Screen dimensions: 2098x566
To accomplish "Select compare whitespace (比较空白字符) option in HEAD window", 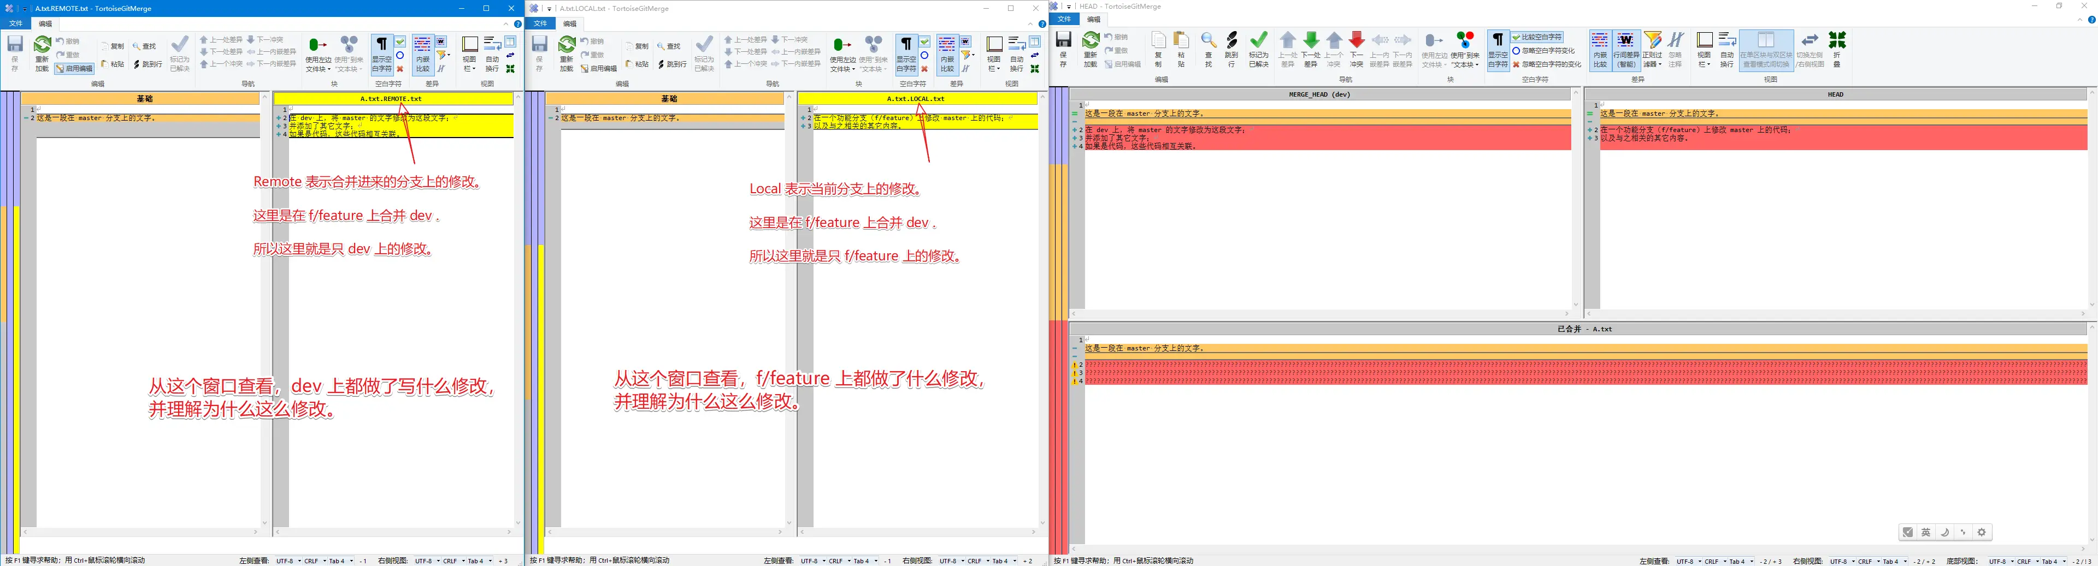I will [x=1537, y=38].
